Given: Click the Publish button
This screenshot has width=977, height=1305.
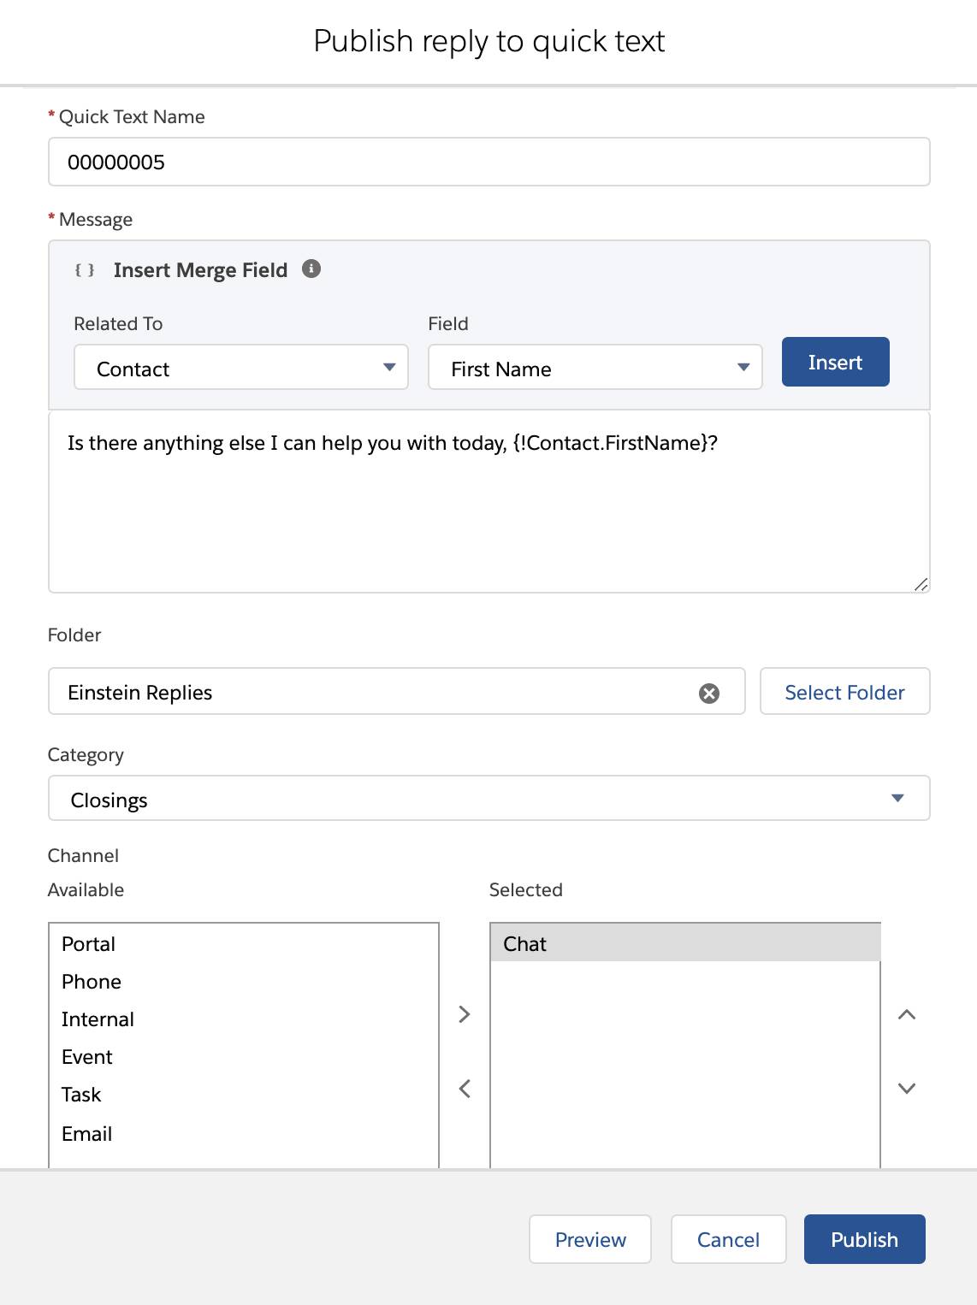Looking at the screenshot, I should 864,1239.
